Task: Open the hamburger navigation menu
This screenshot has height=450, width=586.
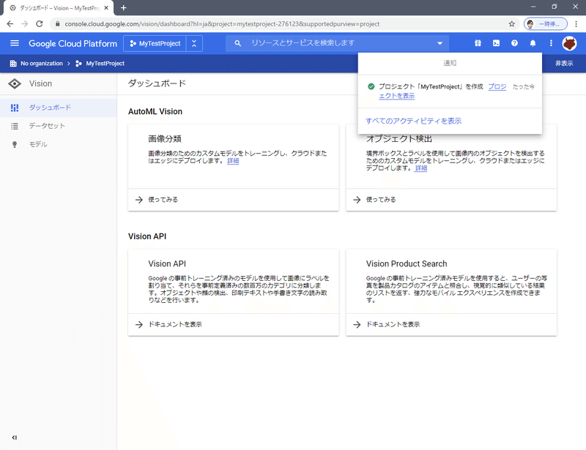Action: (x=15, y=43)
